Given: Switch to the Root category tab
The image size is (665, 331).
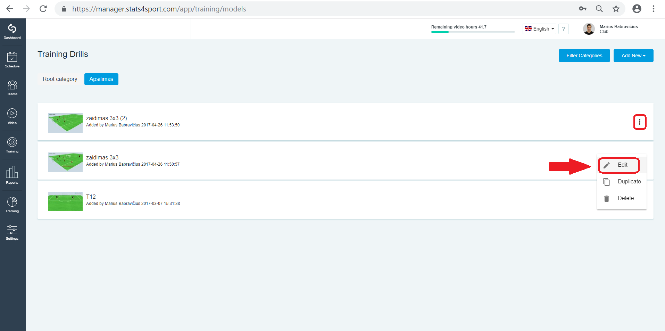Looking at the screenshot, I should [x=60, y=79].
